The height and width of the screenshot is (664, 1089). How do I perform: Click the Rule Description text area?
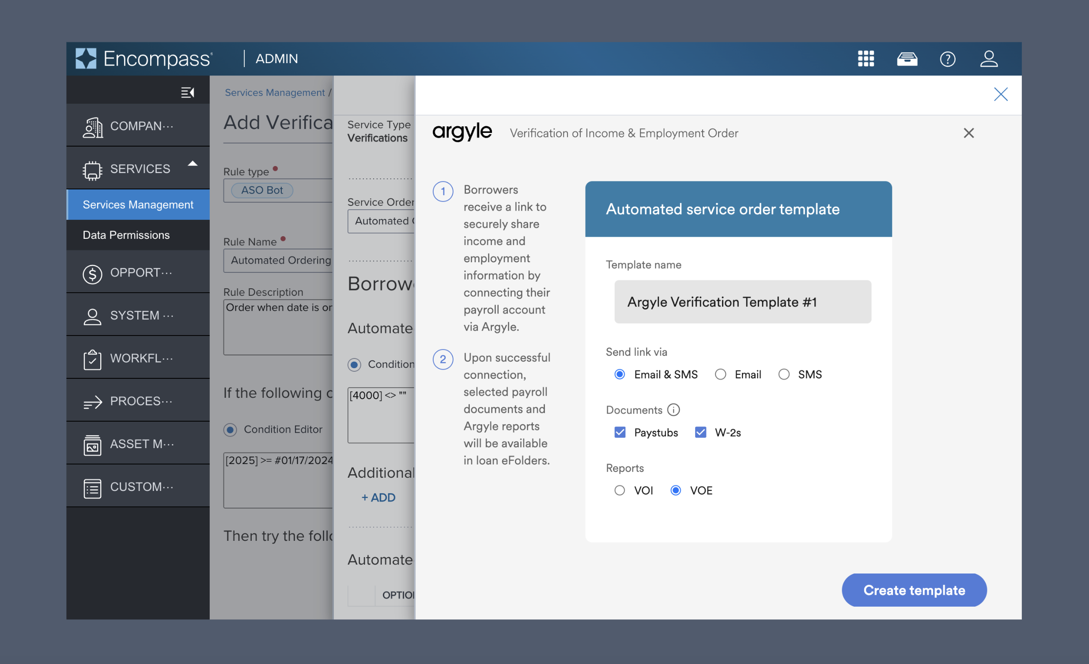click(x=278, y=327)
